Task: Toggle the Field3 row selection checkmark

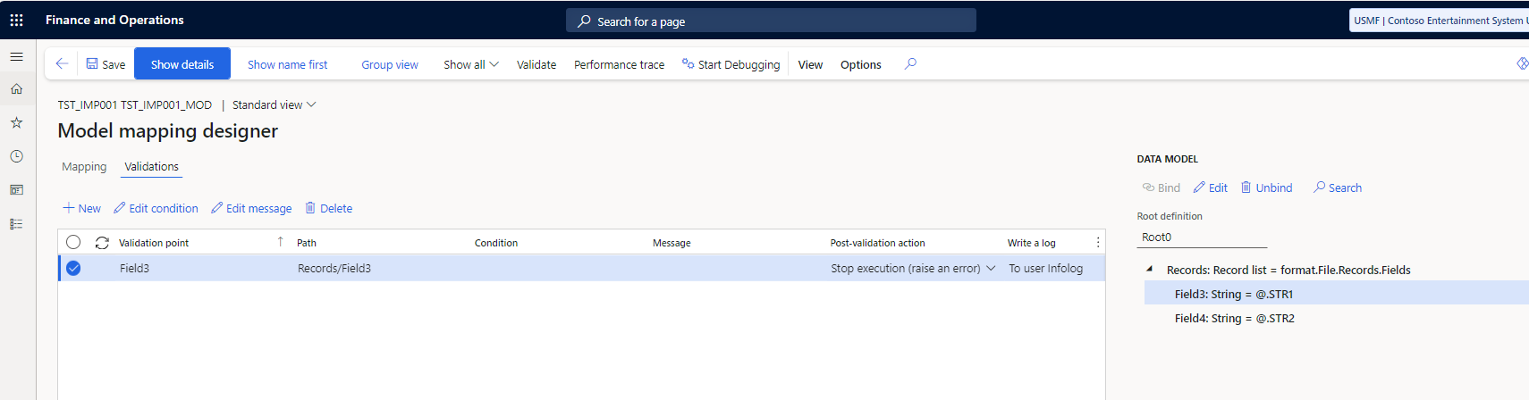Action: pos(73,268)
